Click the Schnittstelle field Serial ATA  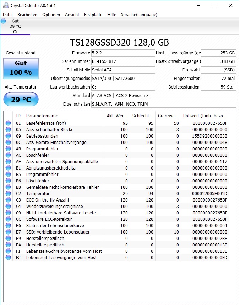pos(123,70)
